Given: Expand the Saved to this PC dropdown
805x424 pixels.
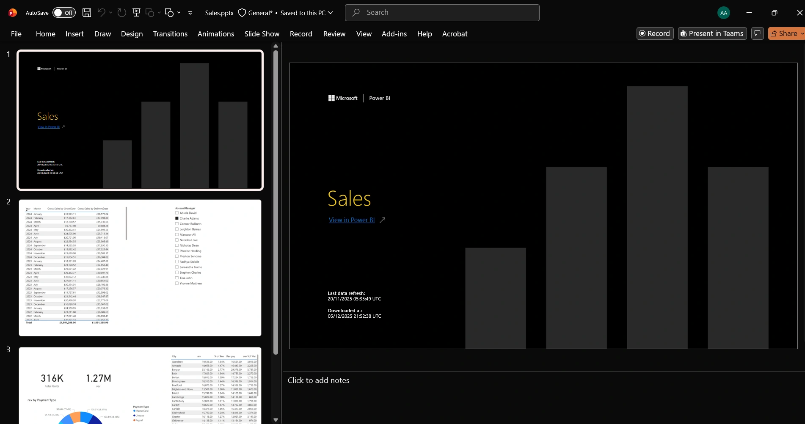Looking at the screenshot, I should pyautogui.click(x=331, y=13).
